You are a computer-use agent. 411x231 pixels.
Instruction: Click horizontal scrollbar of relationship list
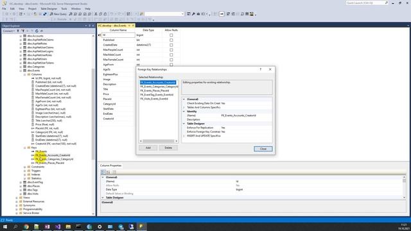[x=159, y=141]
